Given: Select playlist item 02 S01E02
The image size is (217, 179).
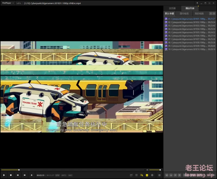Looking at the screenshot, I should (190, 22).
